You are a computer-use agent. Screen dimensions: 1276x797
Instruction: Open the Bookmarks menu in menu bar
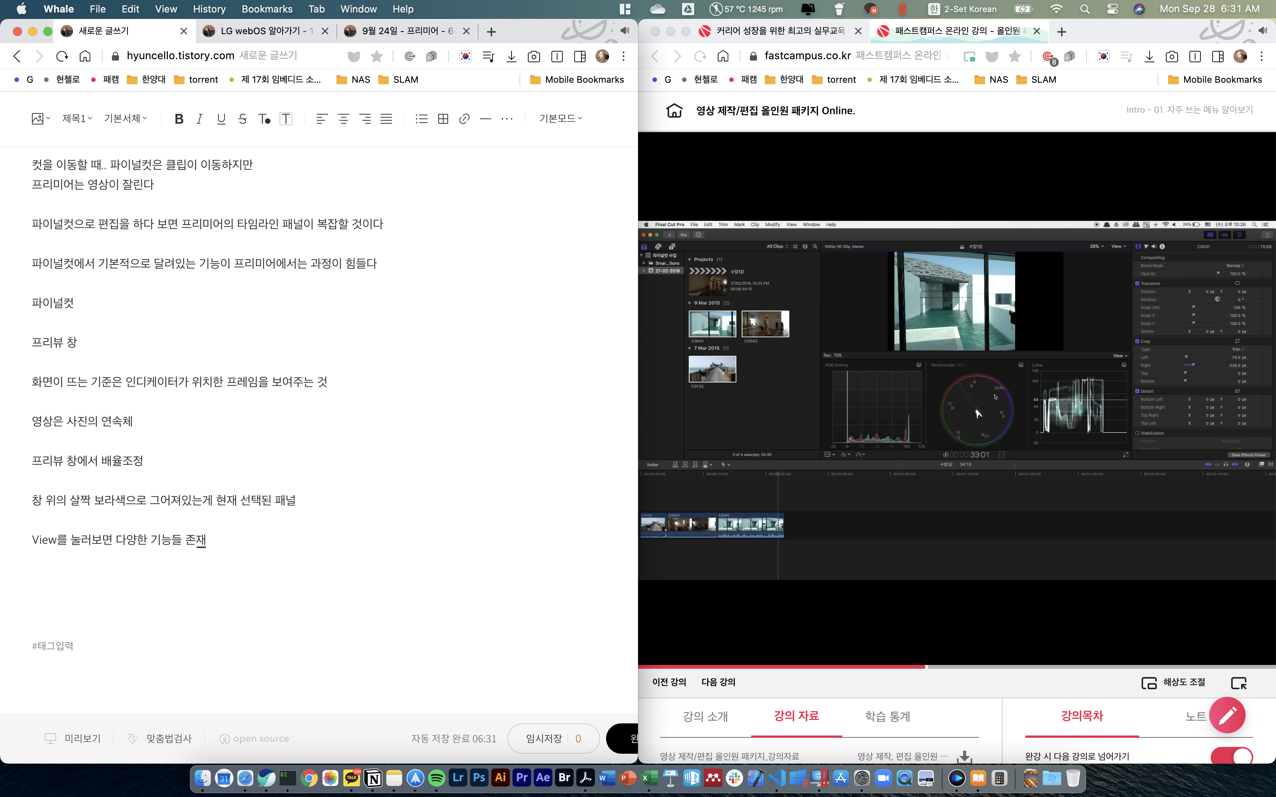267,9
